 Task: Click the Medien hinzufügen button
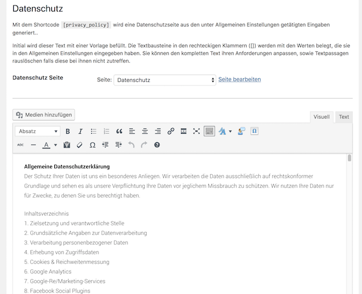[x=45, y=114]
